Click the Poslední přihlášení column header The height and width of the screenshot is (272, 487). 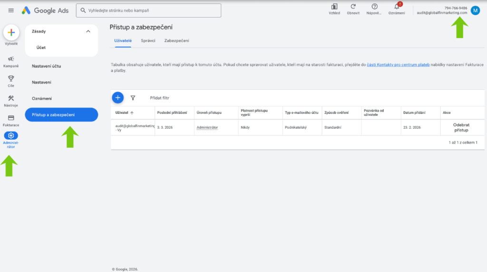click(x=172, y=113)
